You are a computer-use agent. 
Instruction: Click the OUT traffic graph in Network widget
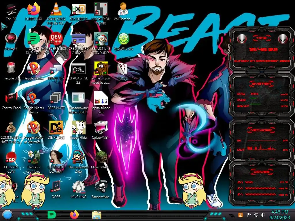click(x=262, y=148)
